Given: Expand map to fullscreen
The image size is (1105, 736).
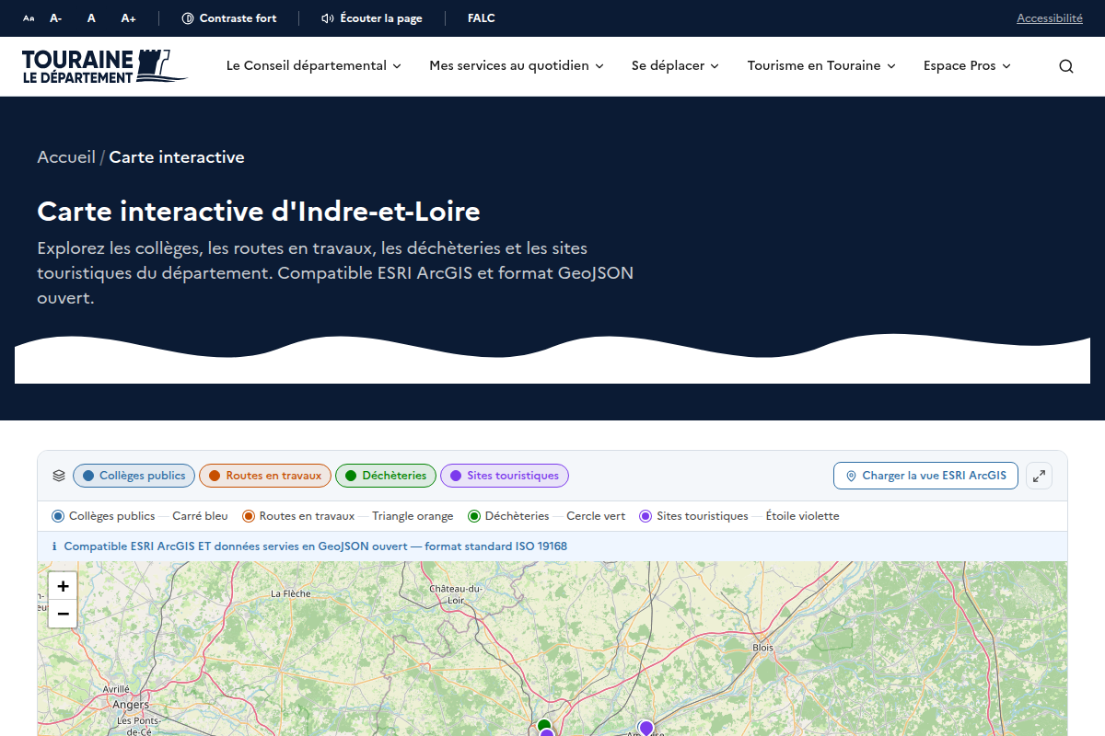Looking at the screenshot, I should tap(1039, 476).
